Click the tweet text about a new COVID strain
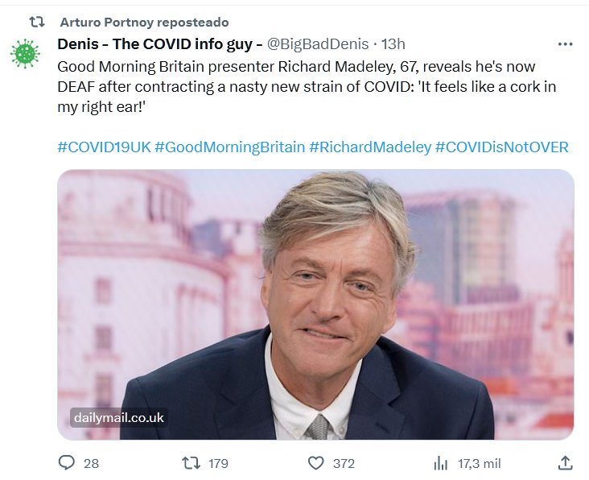The width and height of the screenshot is (589, 480). (x=296, y=87)
